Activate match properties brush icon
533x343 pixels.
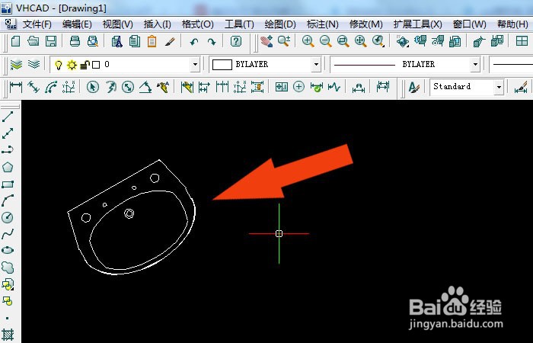pyautogui.click(x=170, y=41)
